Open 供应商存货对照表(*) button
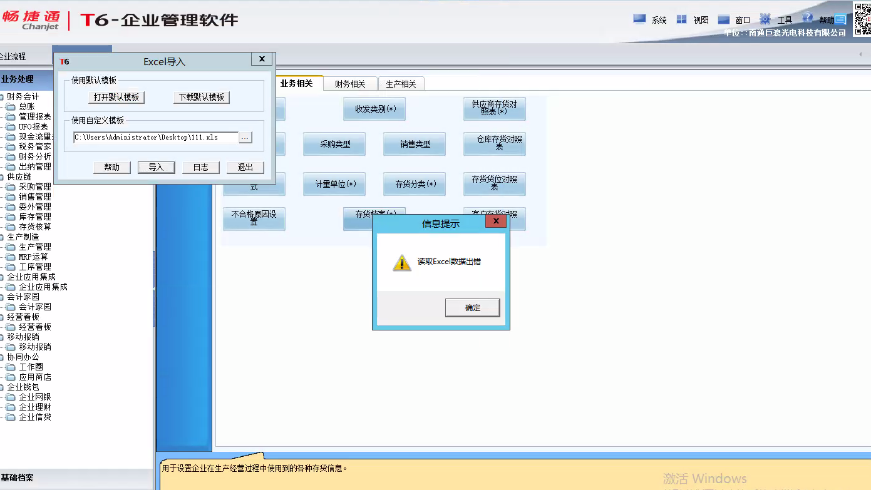The image size is (871, 490). tap(495, 109)
